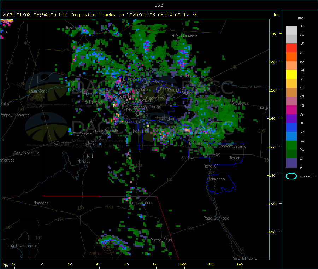
Task: Click the '-80' tick on the right km axis
Action: (x=273, y=34)
